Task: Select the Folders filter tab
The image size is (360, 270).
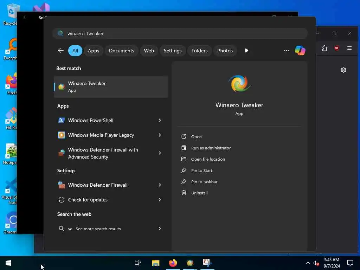Action: click(x=199, y=51)
